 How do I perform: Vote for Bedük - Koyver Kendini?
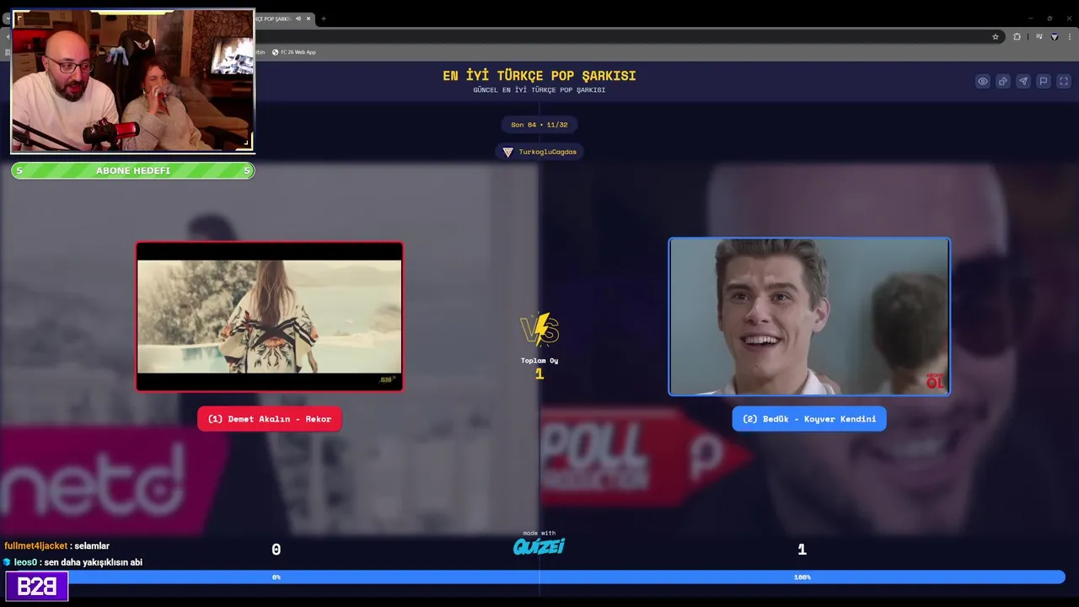click(x=809, y=419)
